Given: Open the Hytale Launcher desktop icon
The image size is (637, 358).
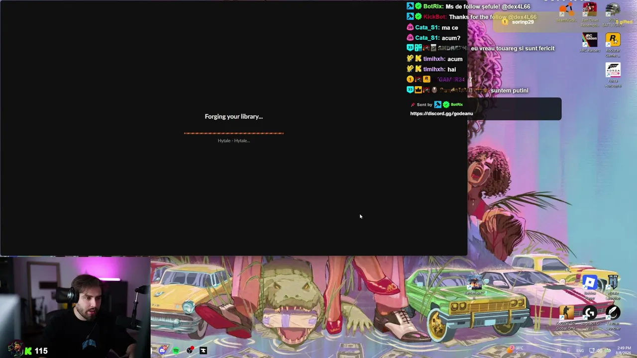Looking at the screenshot, I should 613,287.
